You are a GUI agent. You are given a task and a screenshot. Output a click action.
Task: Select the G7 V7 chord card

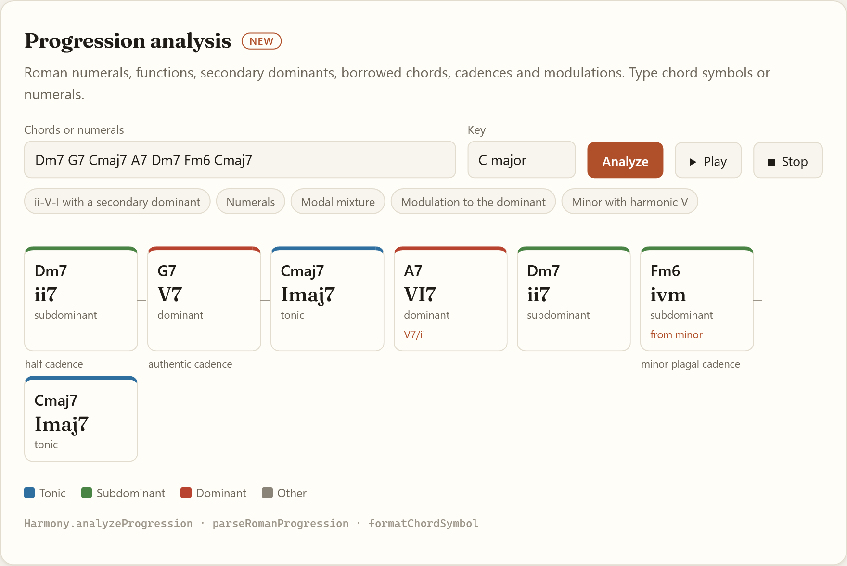point(204,299)
